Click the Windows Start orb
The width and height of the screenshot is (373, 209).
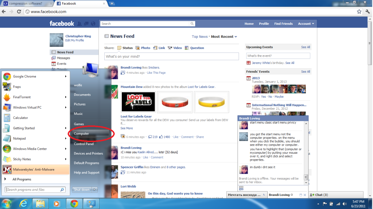(7, 203)
